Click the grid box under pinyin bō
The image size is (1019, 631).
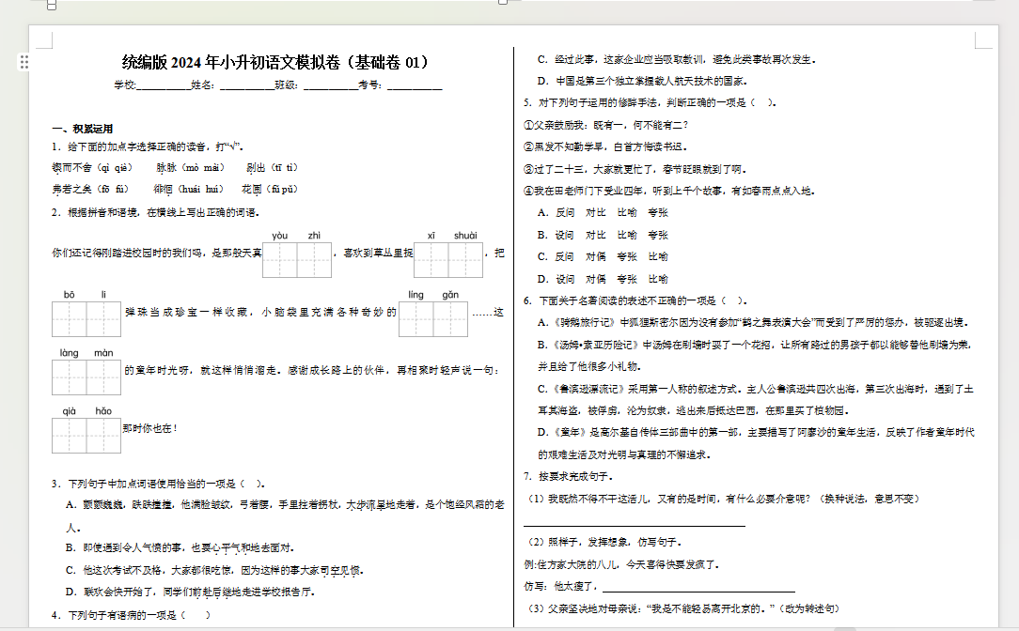pyautogui.click(x=69, y=318)
